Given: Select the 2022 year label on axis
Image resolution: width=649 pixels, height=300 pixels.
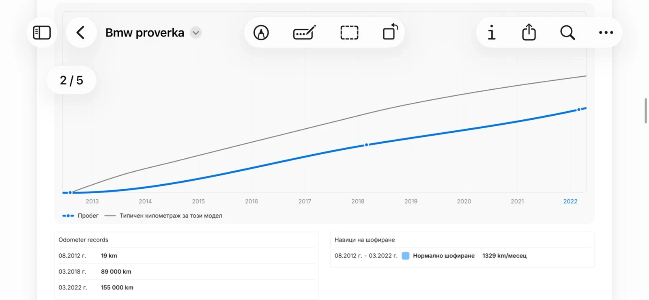Looking at the screenshot, I should (x=570, y=201).
